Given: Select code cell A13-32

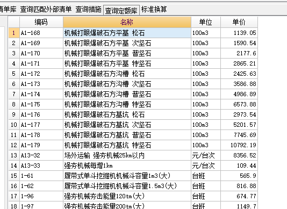Looking at the screenshot, I should click(x=41, y=156).
